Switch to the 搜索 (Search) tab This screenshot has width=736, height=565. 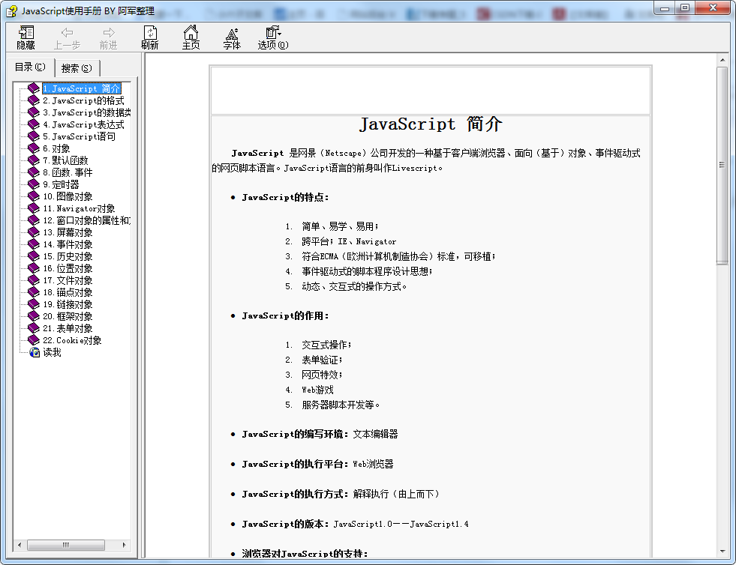(x=77, y=68)
